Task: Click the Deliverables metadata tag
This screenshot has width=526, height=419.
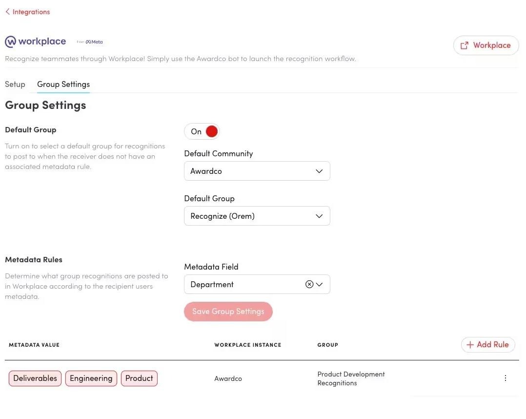Action: pos(35,378)
